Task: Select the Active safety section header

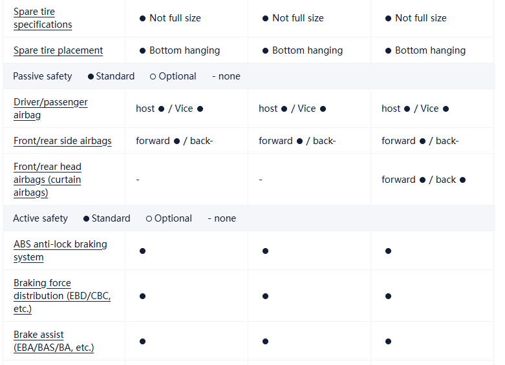Action: click(40, 218)
